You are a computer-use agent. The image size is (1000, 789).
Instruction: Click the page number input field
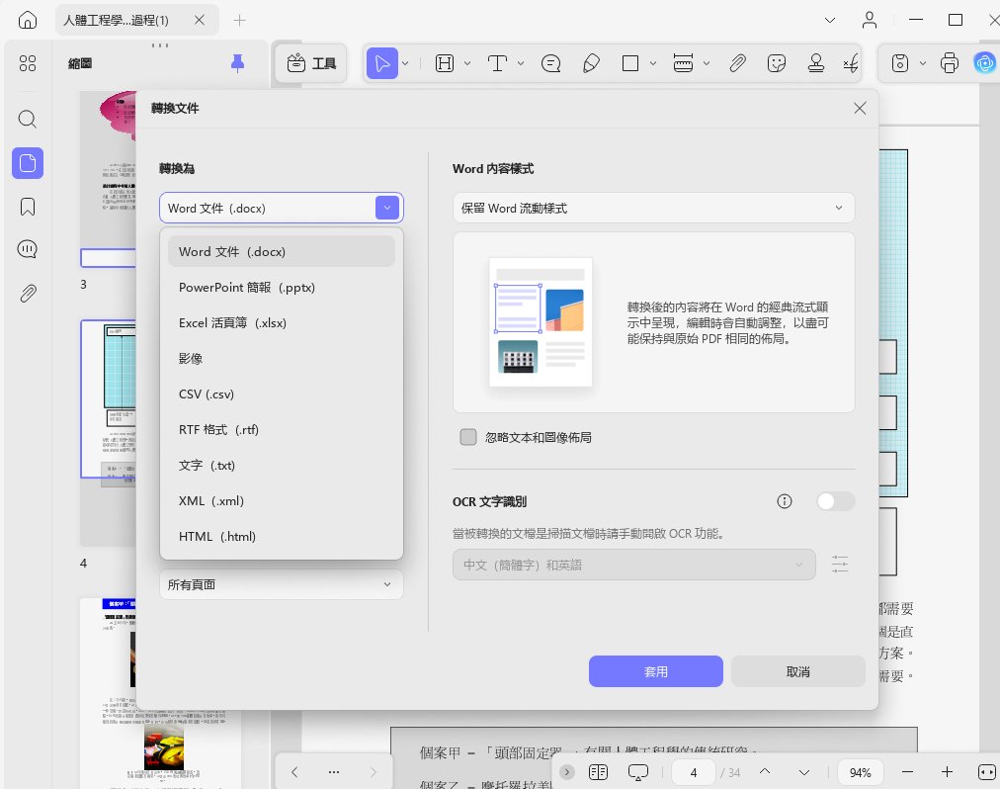694,772
